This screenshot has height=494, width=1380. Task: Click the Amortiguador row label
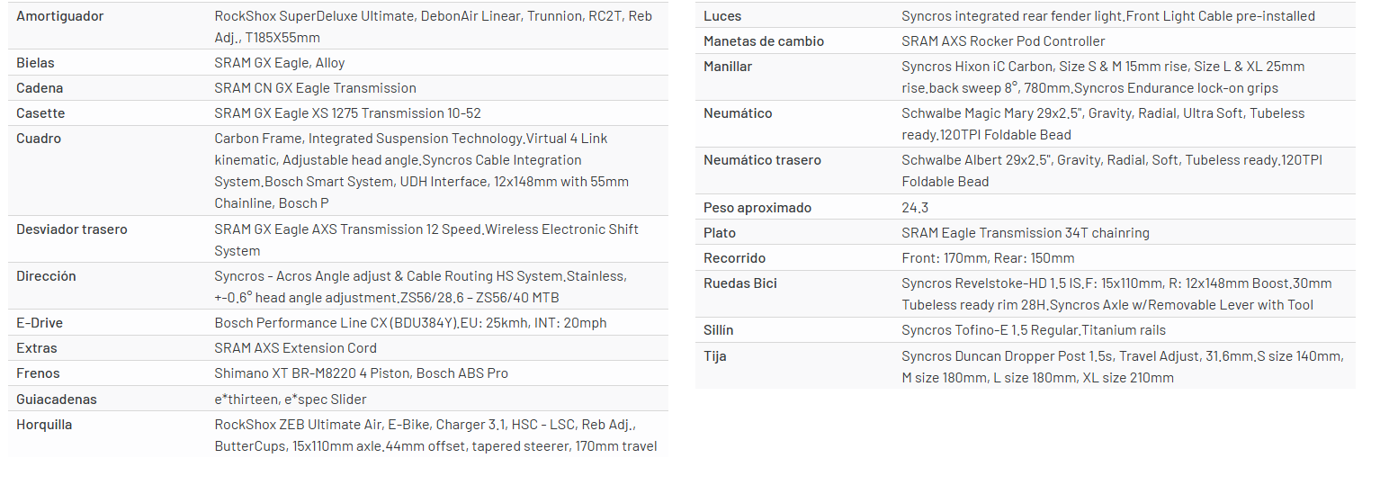pyautogui.click(x=59, y=16)
